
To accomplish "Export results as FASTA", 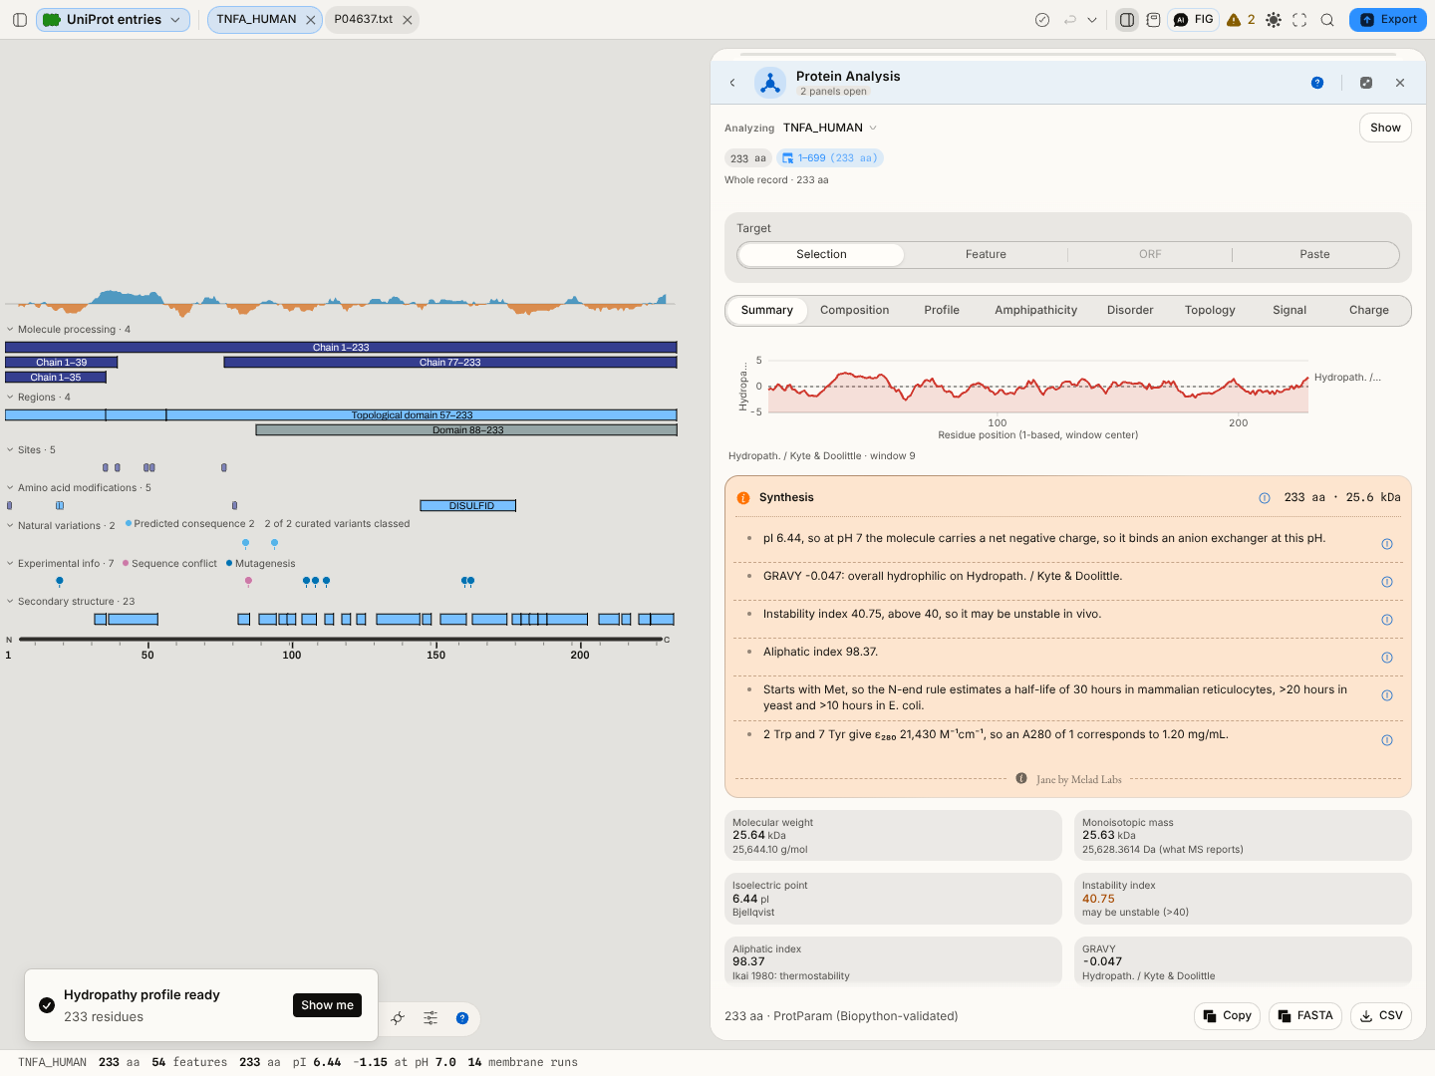I will tap(1304, 1016).
